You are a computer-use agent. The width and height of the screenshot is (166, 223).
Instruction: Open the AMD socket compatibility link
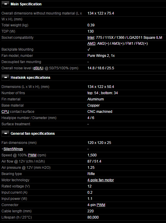click(91, 44)
